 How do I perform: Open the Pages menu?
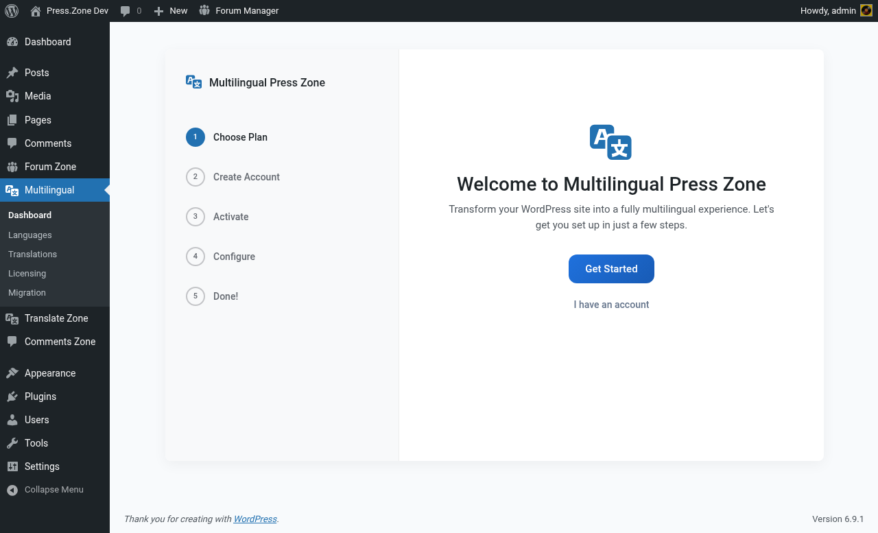click(55, 120)
